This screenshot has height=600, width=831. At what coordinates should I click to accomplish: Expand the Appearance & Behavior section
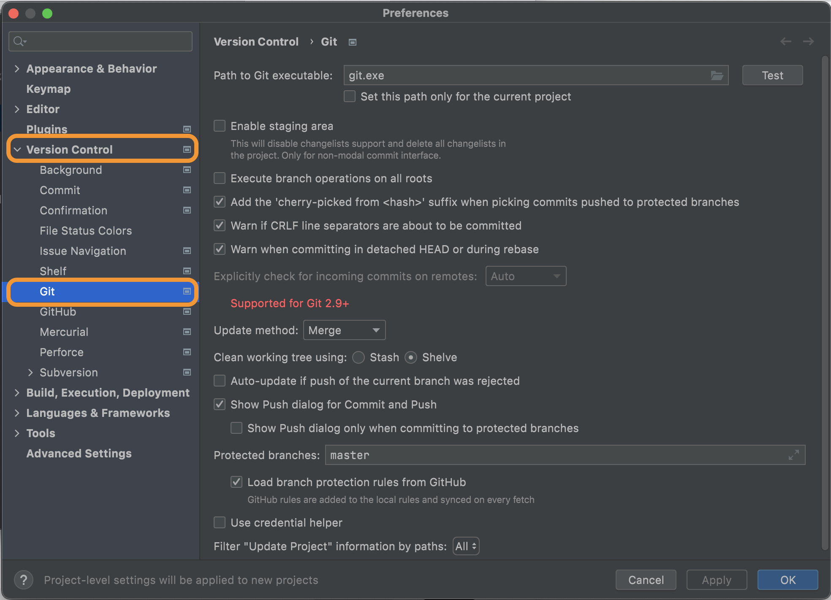coord(17,69)
